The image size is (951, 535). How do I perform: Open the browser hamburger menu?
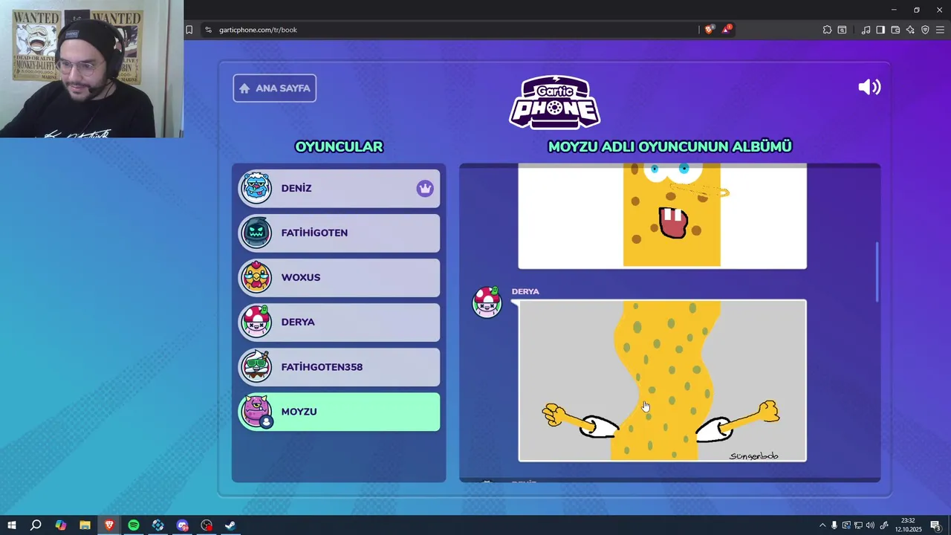tap(940, 30)
